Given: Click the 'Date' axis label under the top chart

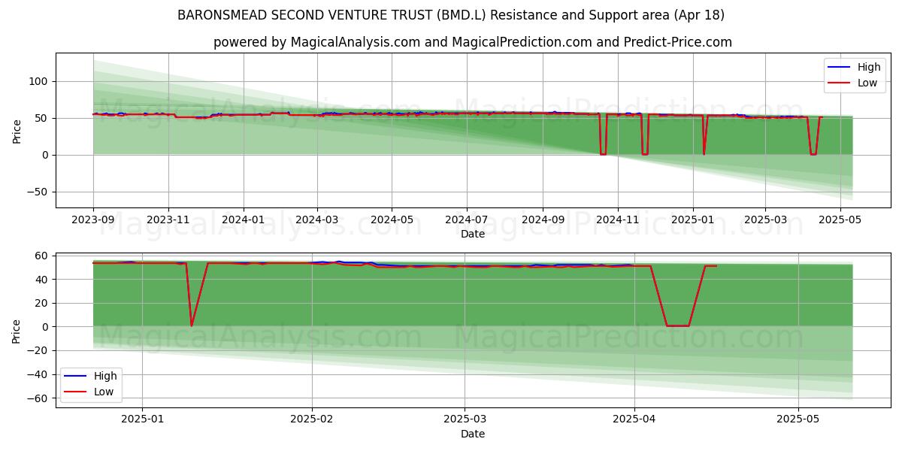Looking at the screenshot, I should point(473,235).
